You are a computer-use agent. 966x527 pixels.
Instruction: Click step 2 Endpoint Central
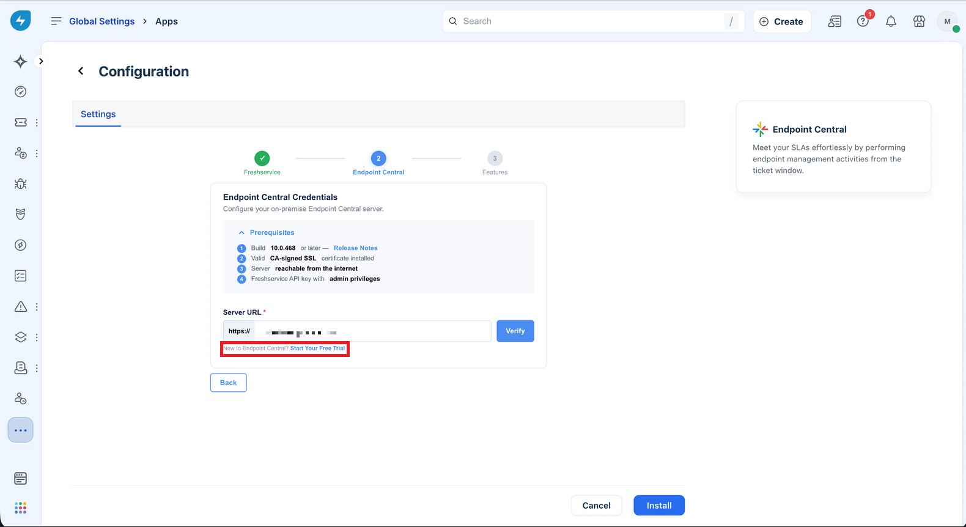pyautogui.click(x=378, y=163)
